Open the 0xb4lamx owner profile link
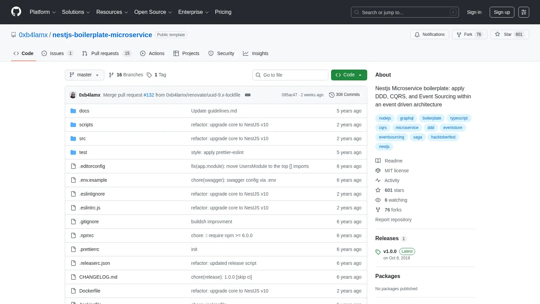The width and height of the screenshot is (540, 304). (33, 35)
